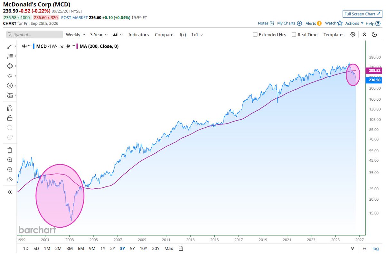Viewport: 386px width, 254px height.
Task: Open the Templates menu
Action: pyautogui.click(x=334, y=35)
